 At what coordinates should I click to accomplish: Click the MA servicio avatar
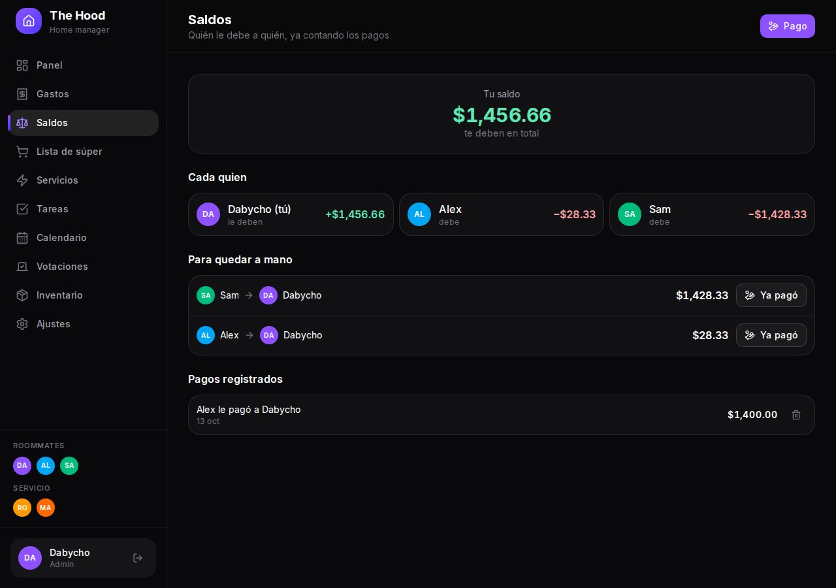pyautogui.click(x=46, y=508)
